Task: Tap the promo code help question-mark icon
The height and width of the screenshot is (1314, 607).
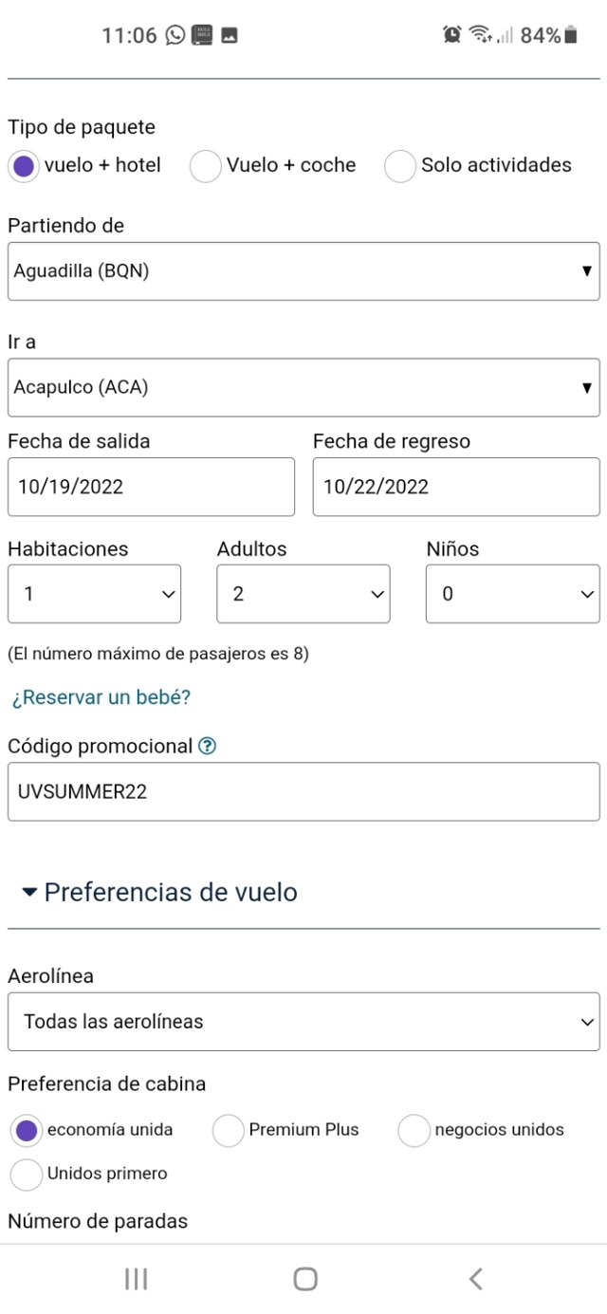Action: [208, 747]
